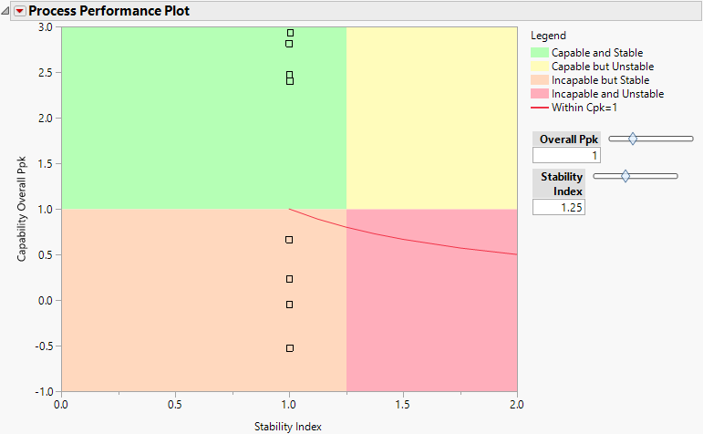Select the topmost data point marker in the plot
The image size is (703, 434).
pyautogui.click(x=290, y=33)
